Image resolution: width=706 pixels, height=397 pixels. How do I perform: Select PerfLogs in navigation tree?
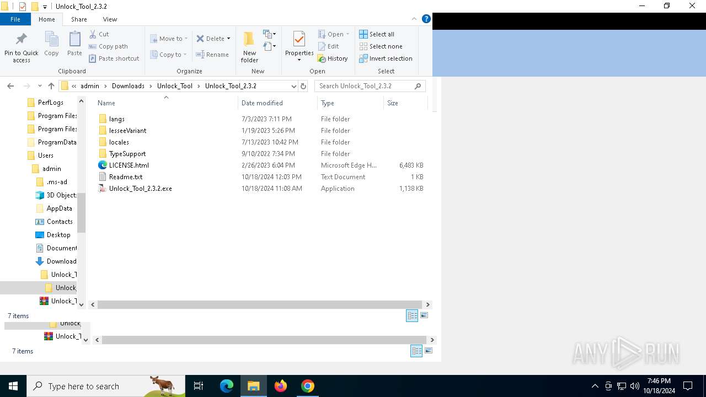[x=51, y=103]
